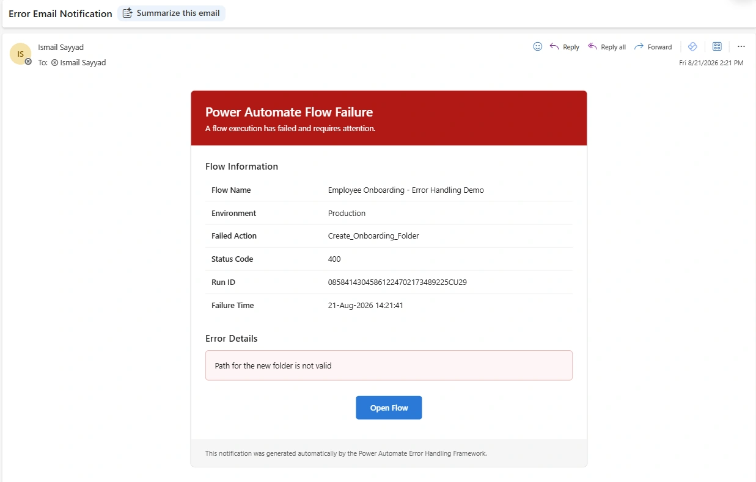Image resolution: width=756 pixels, height=482 pixels.
Task: Click the 21-Aug-2026 14:21:41 value
Action: click(x=365, y=306)
